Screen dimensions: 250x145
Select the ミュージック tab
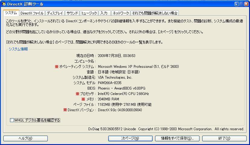89,13
